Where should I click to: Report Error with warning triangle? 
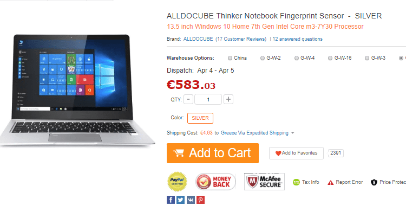(345, 182)
